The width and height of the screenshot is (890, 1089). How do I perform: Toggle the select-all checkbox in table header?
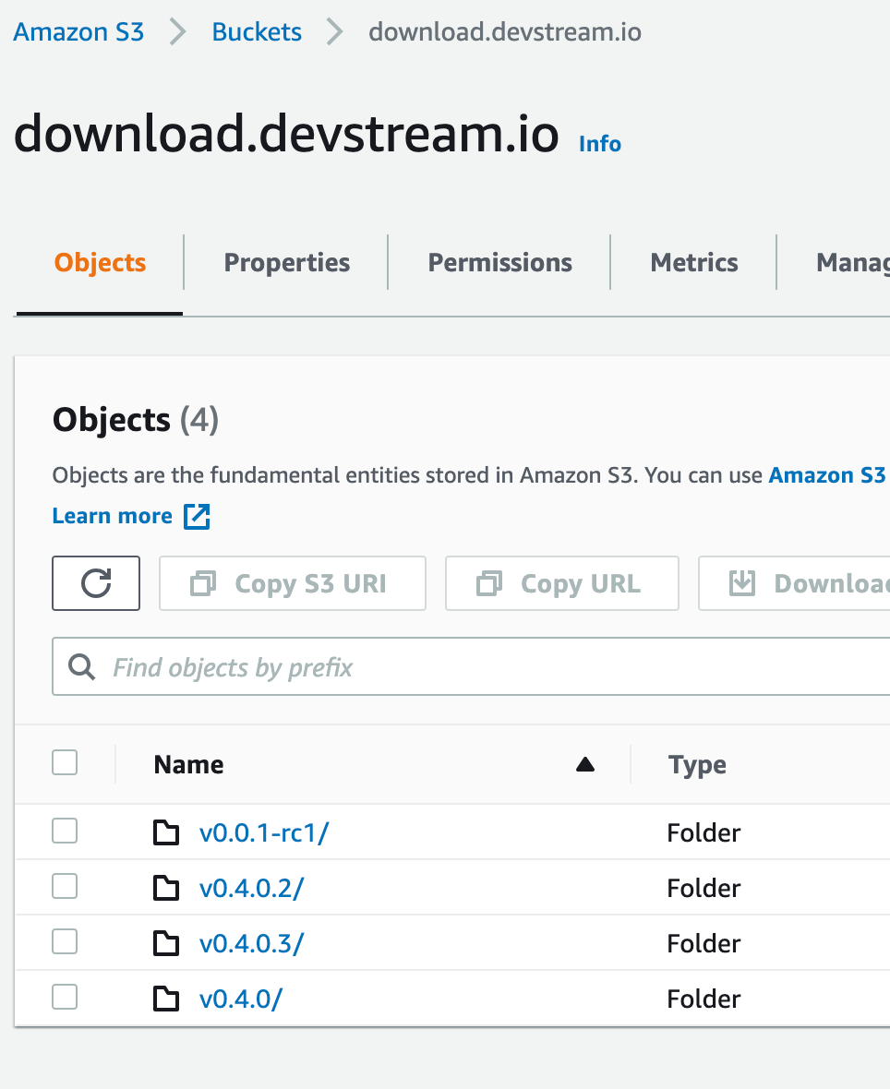pyautogui.click(x=65, y=762)
